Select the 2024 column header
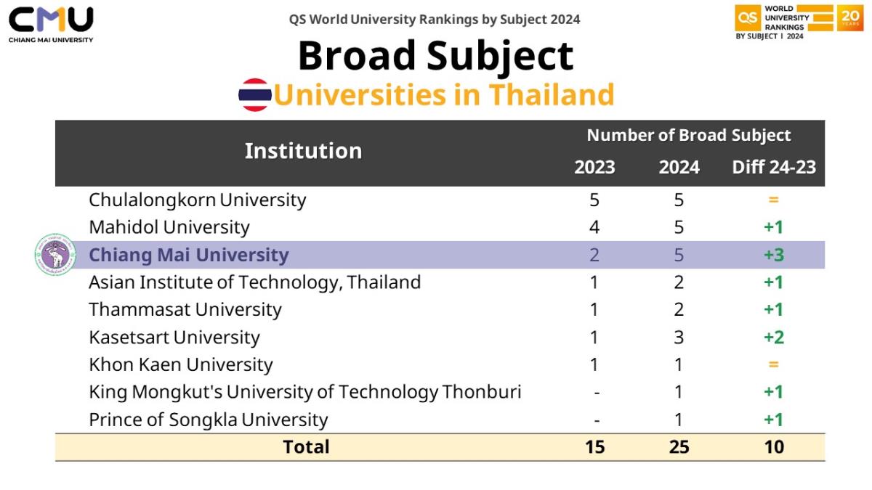This screenshot has height=490, width=872. (x=679, y=168)
